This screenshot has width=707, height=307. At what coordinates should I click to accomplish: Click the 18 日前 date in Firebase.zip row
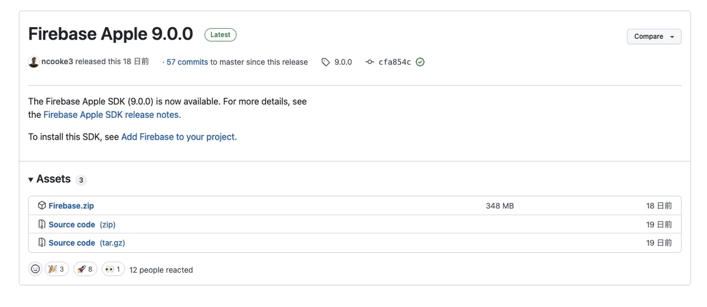point(659,206)
